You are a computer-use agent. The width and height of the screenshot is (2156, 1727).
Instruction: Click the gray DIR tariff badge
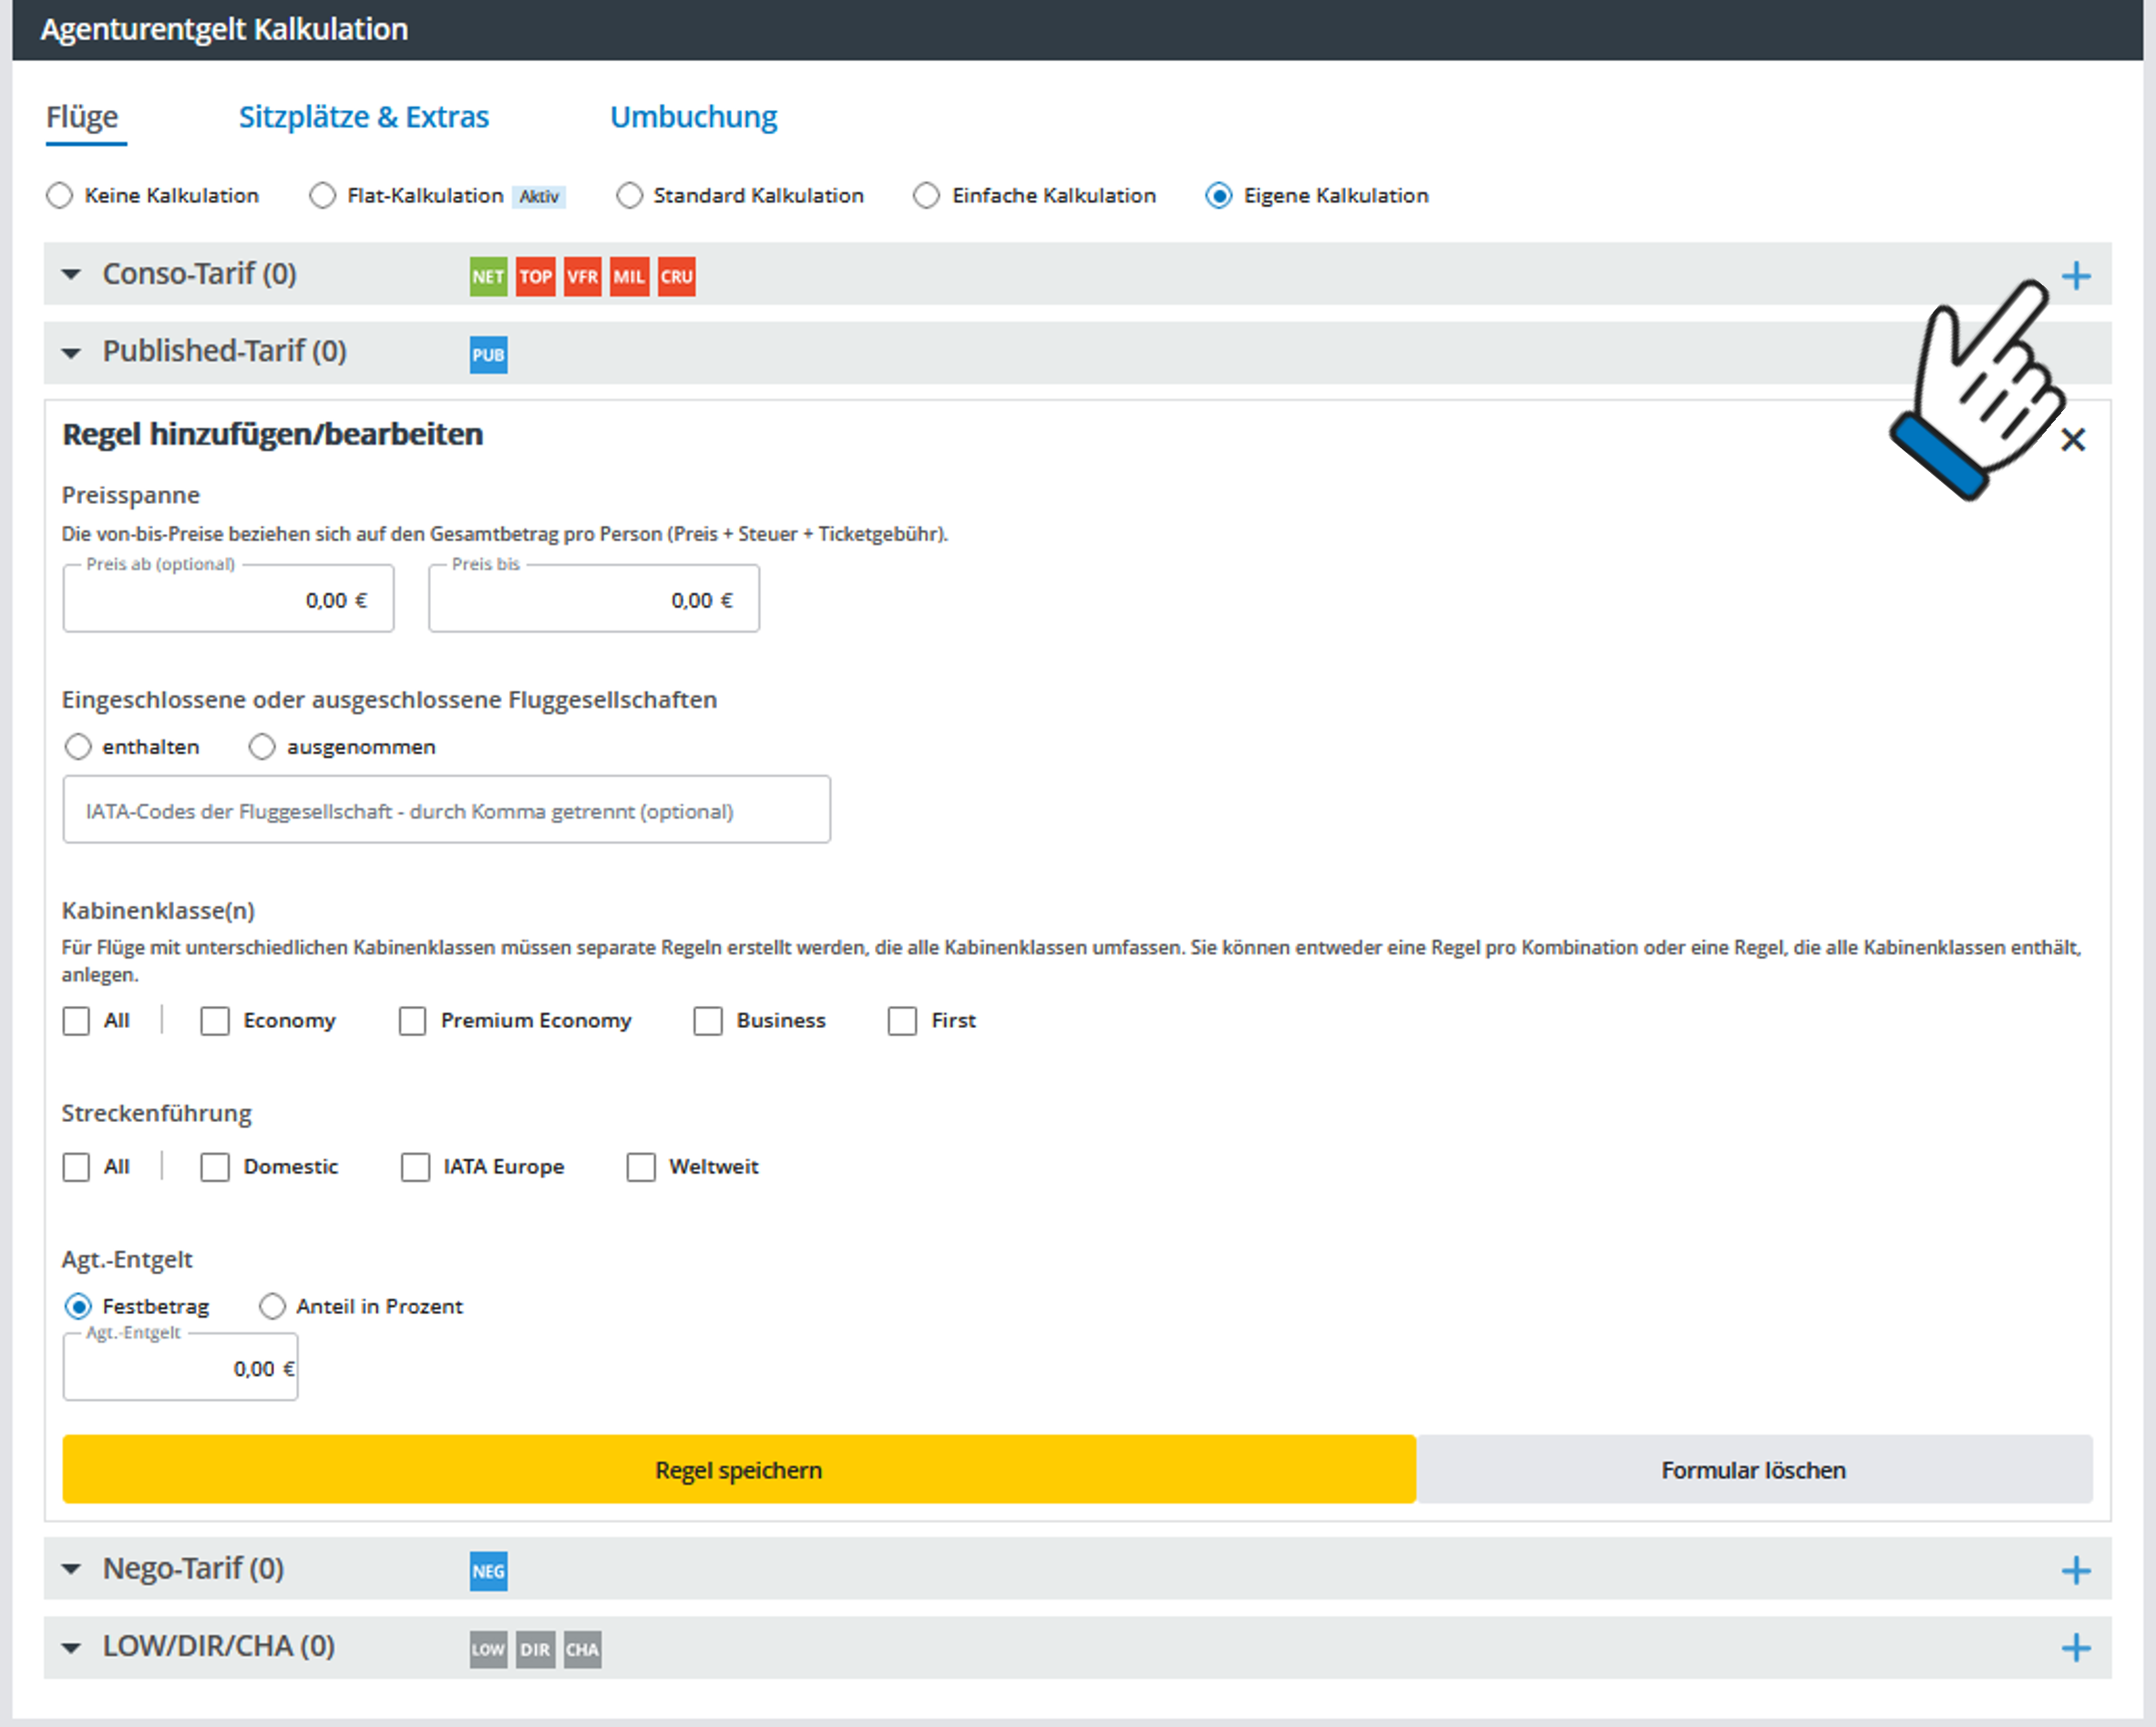pyautogui.click(x=535, y=1649)
